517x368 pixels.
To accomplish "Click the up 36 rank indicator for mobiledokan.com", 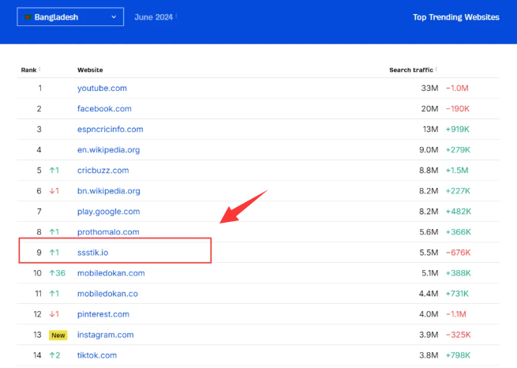I will coord(58,273).
